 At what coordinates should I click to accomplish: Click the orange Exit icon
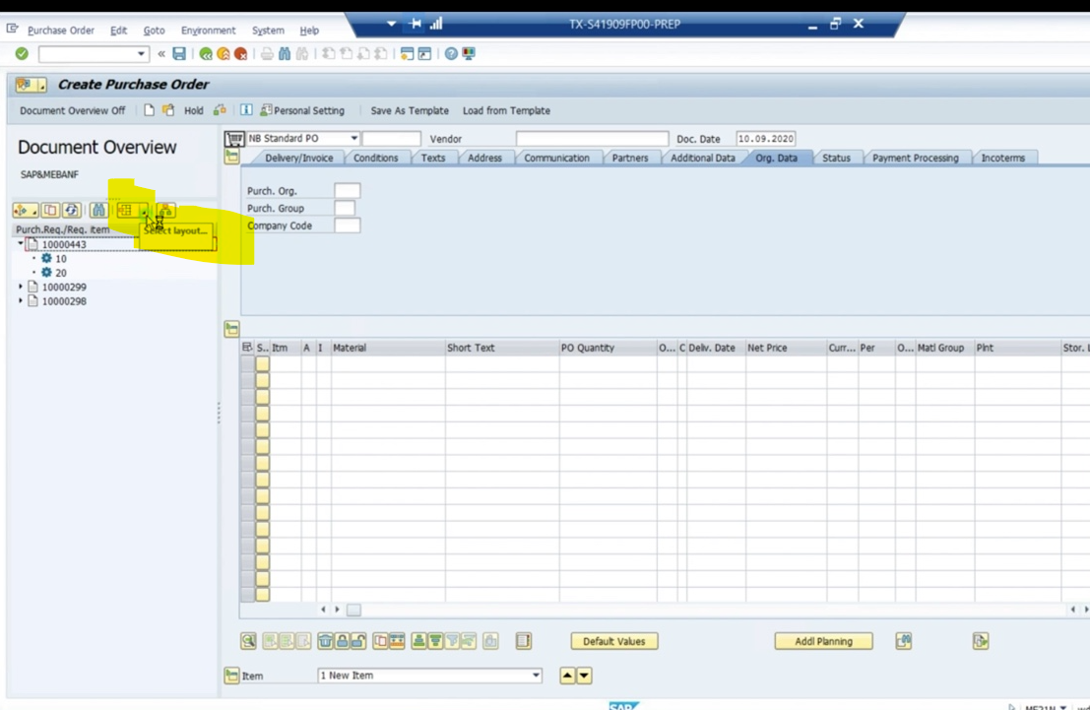[x=224, y=53]
